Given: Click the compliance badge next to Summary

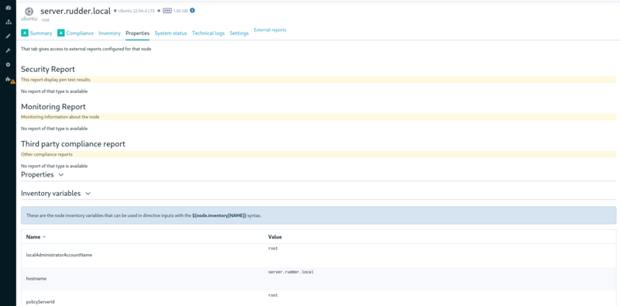Looking at the screenshot, I should [25, 33].
